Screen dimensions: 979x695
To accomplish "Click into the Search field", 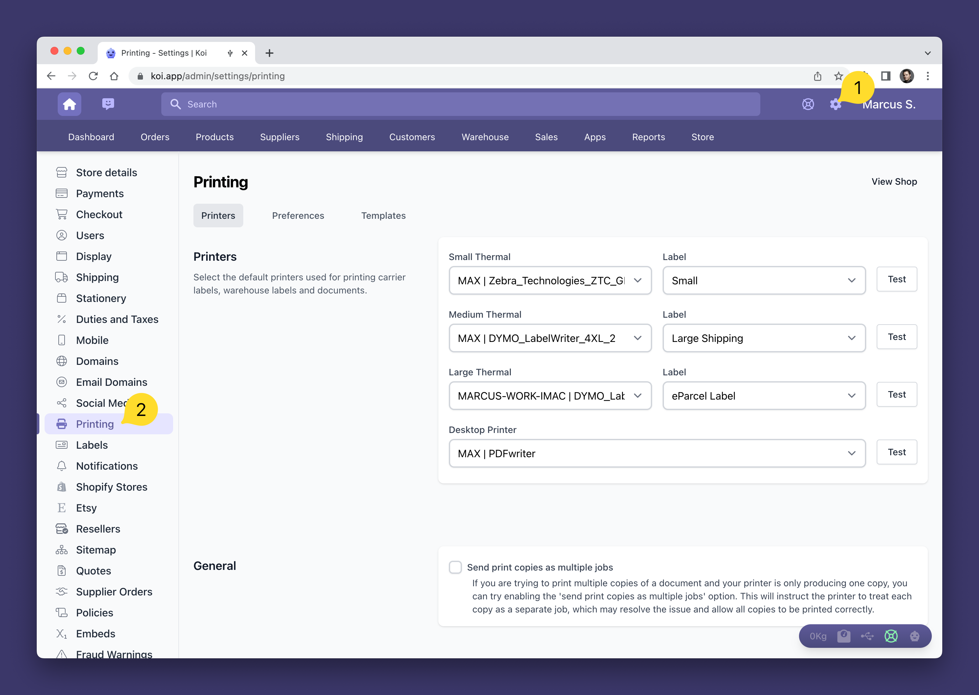I will (461, 104).
